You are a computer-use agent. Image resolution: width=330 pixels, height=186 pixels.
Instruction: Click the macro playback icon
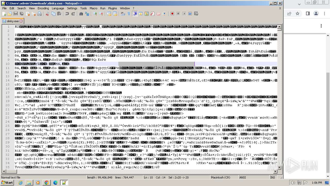[184, 14]
